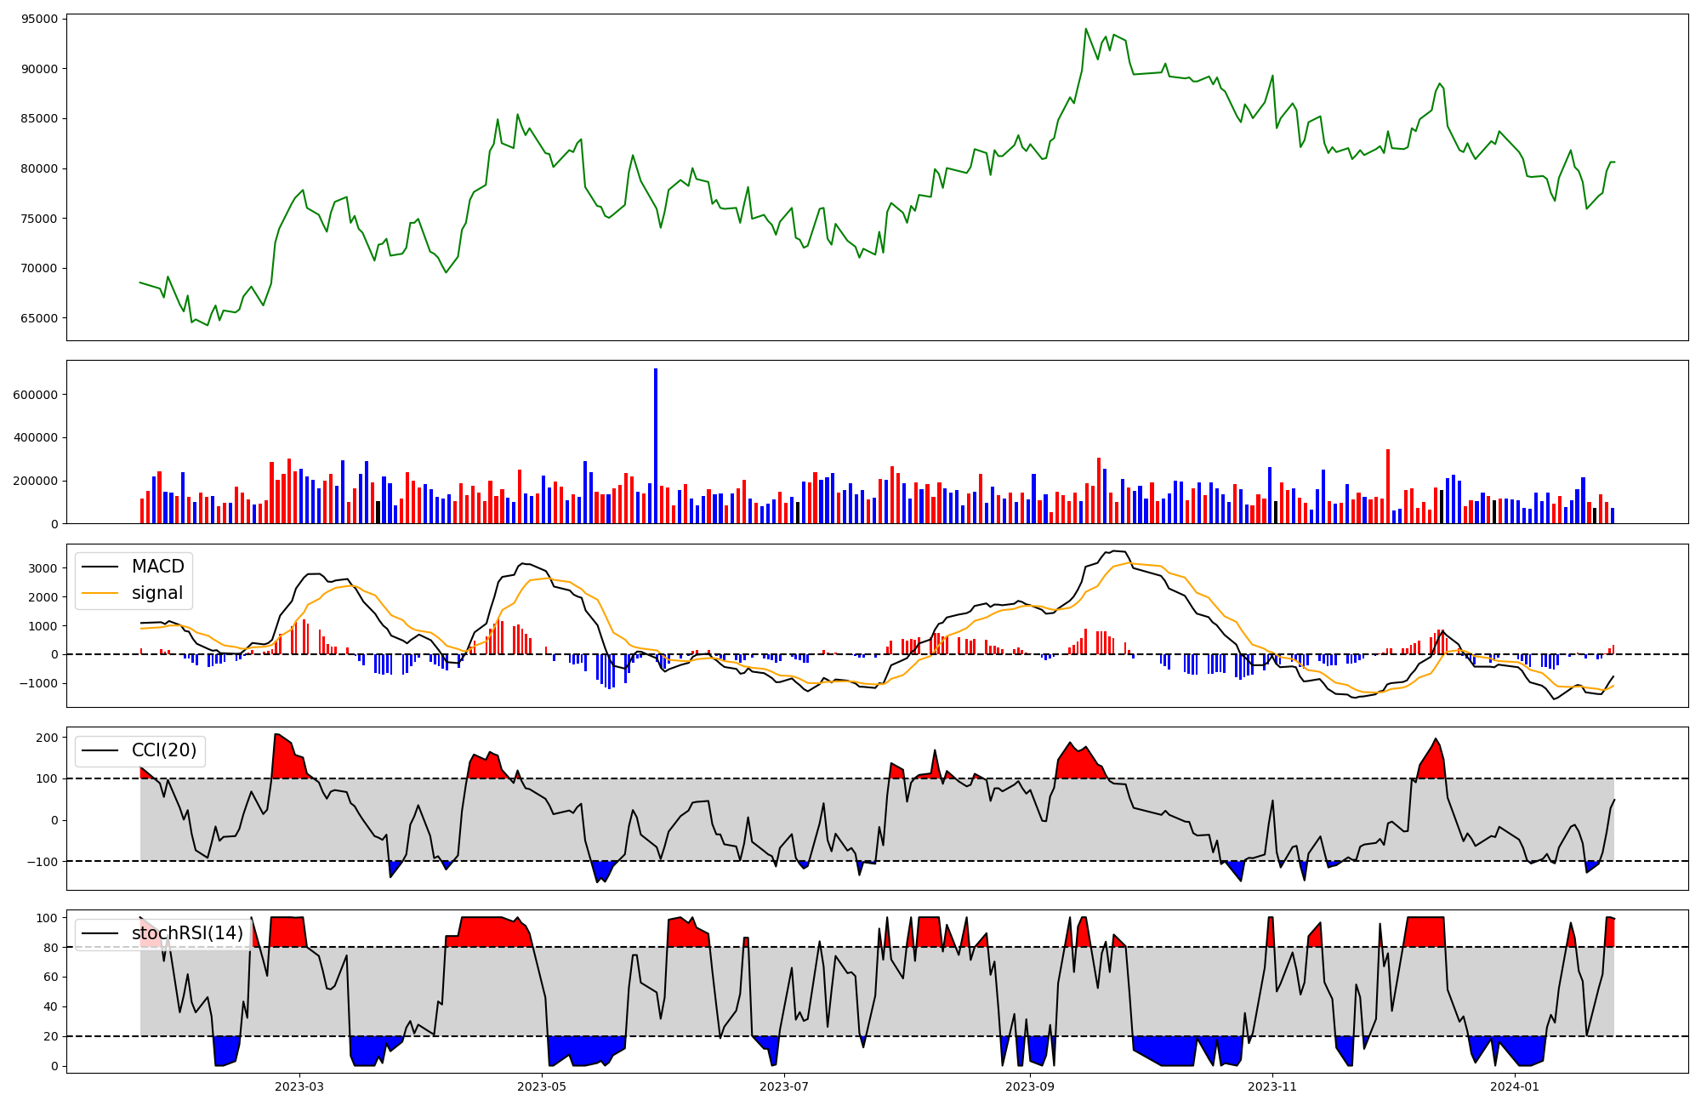1701x1106 pixels.
Task: Click the signal legend text
Action: [157, 593]
